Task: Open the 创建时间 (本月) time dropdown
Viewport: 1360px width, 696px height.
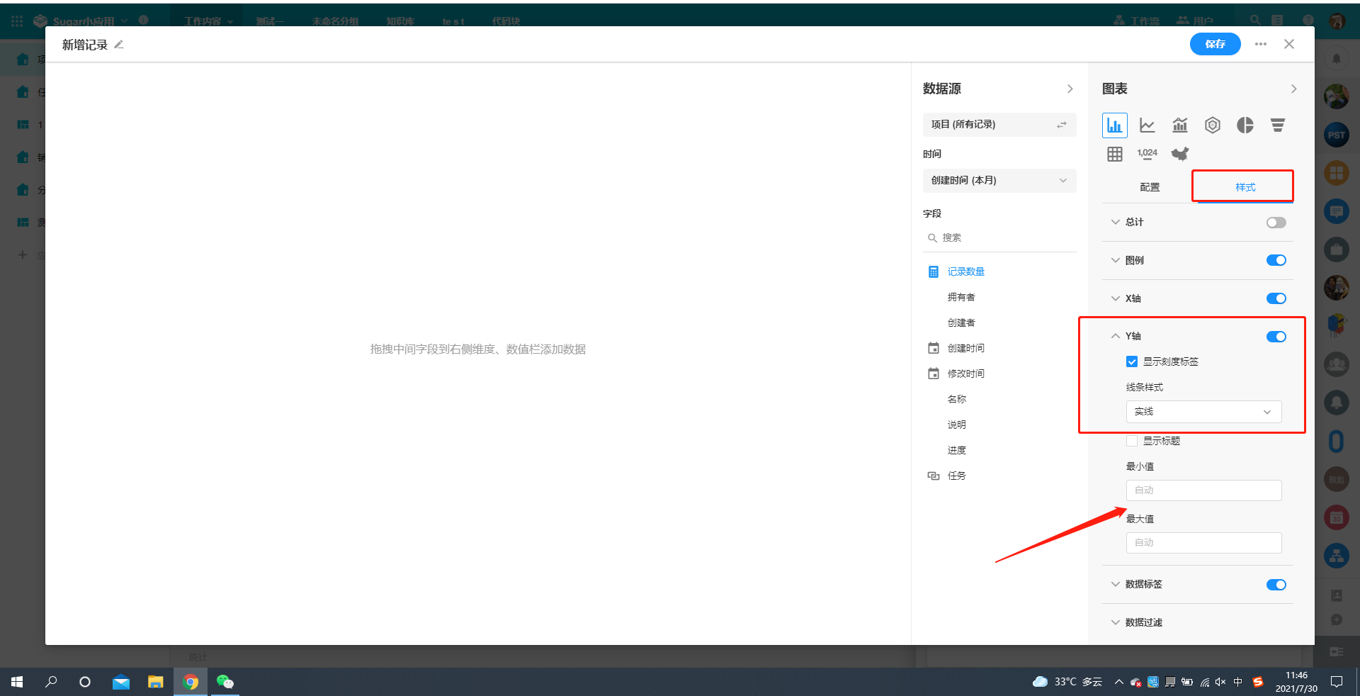Action: coord(999,181)
